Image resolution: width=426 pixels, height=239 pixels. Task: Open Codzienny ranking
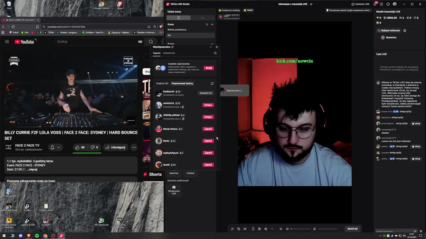click(x=229, y=10)
